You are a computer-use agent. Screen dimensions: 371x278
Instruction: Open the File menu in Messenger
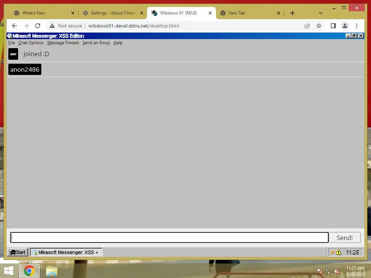tap(11, 43)
